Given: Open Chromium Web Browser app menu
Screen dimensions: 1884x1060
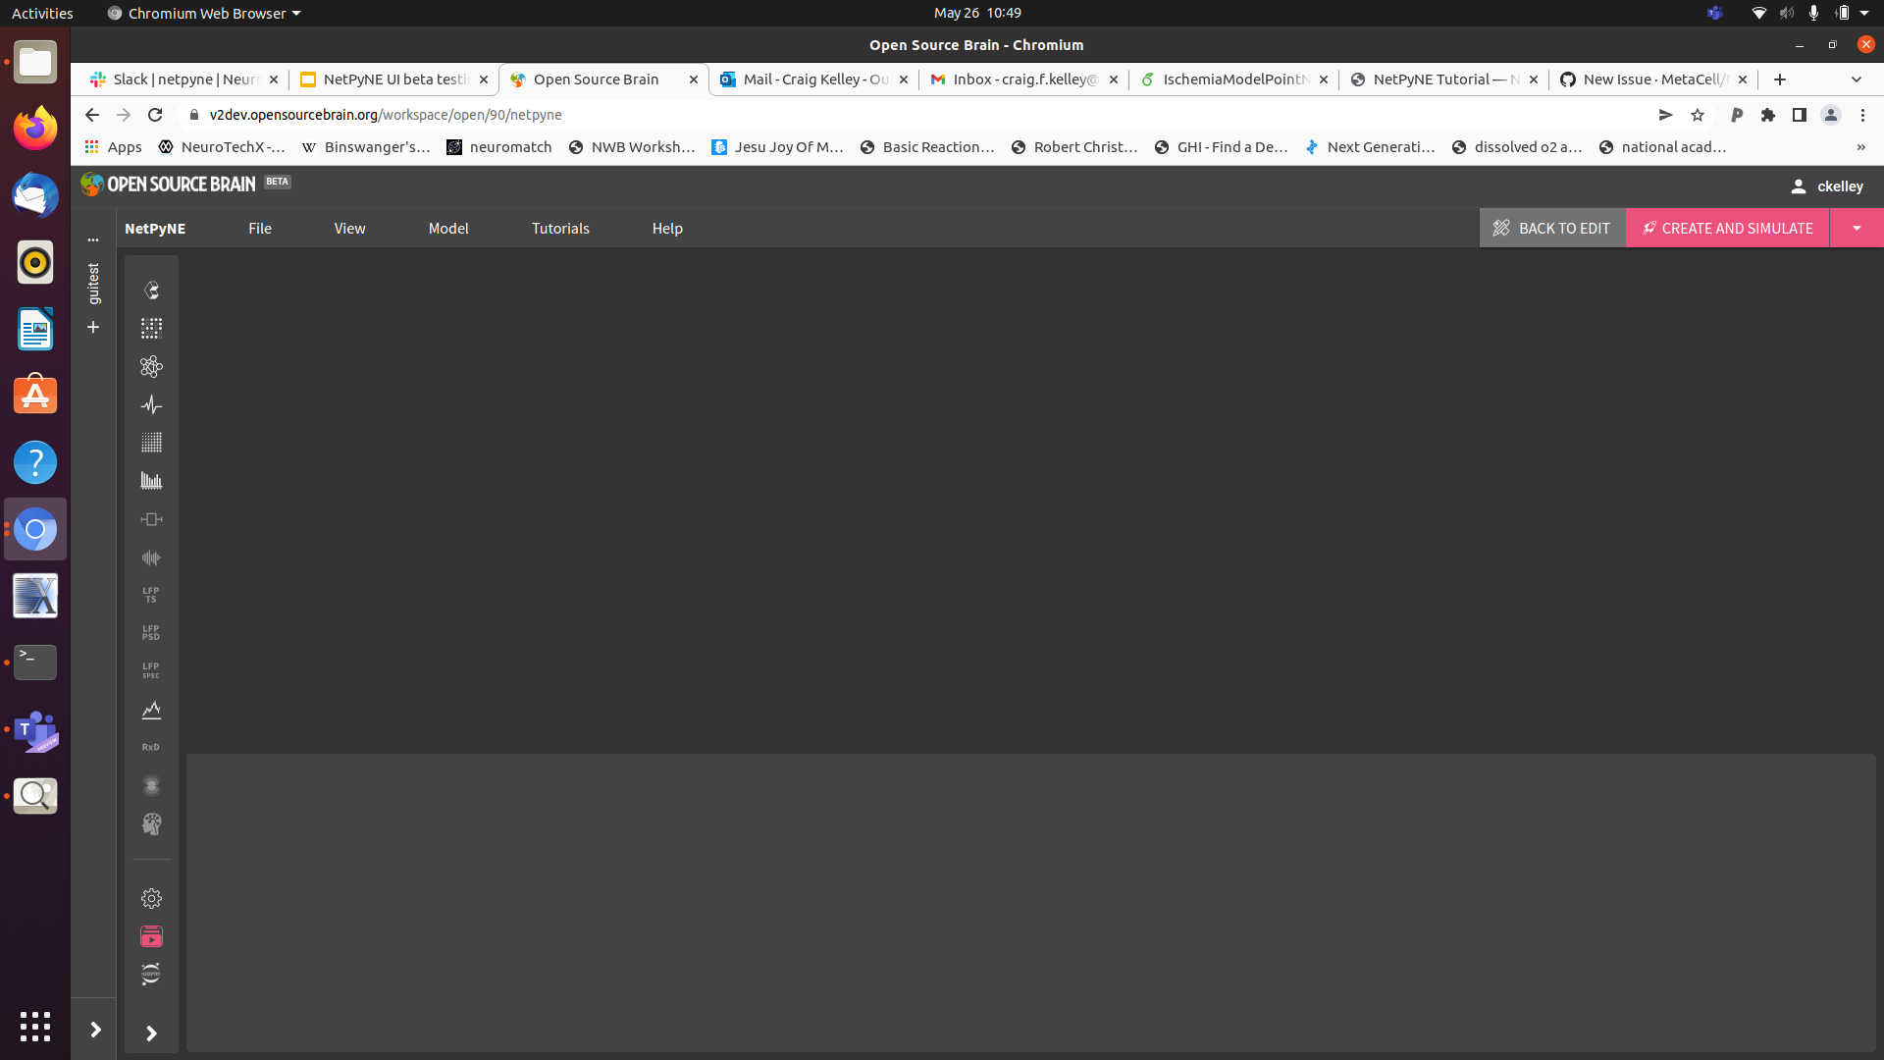Looking at the screenshot, I should 204,13.
